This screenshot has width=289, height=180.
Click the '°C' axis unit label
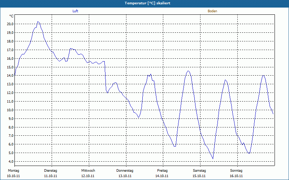coord(12,16)
